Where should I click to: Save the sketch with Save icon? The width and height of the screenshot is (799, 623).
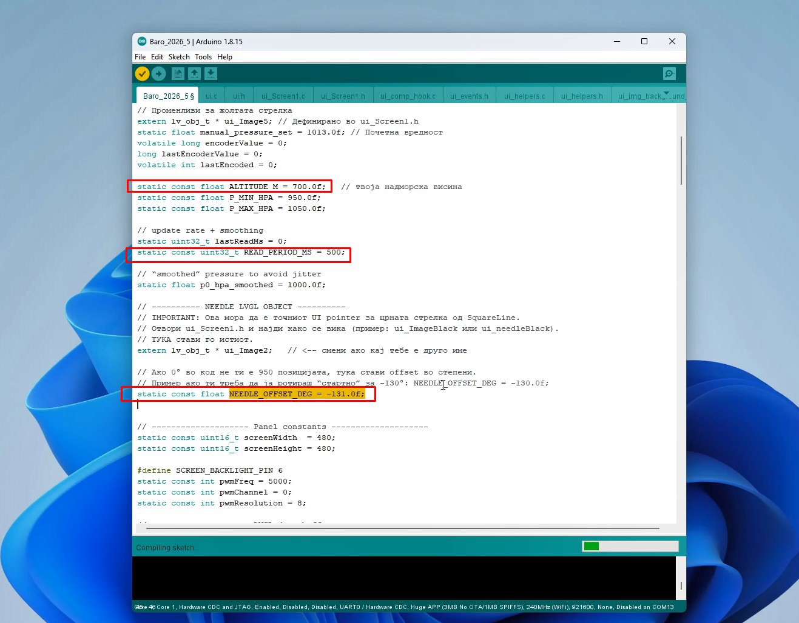211,73
